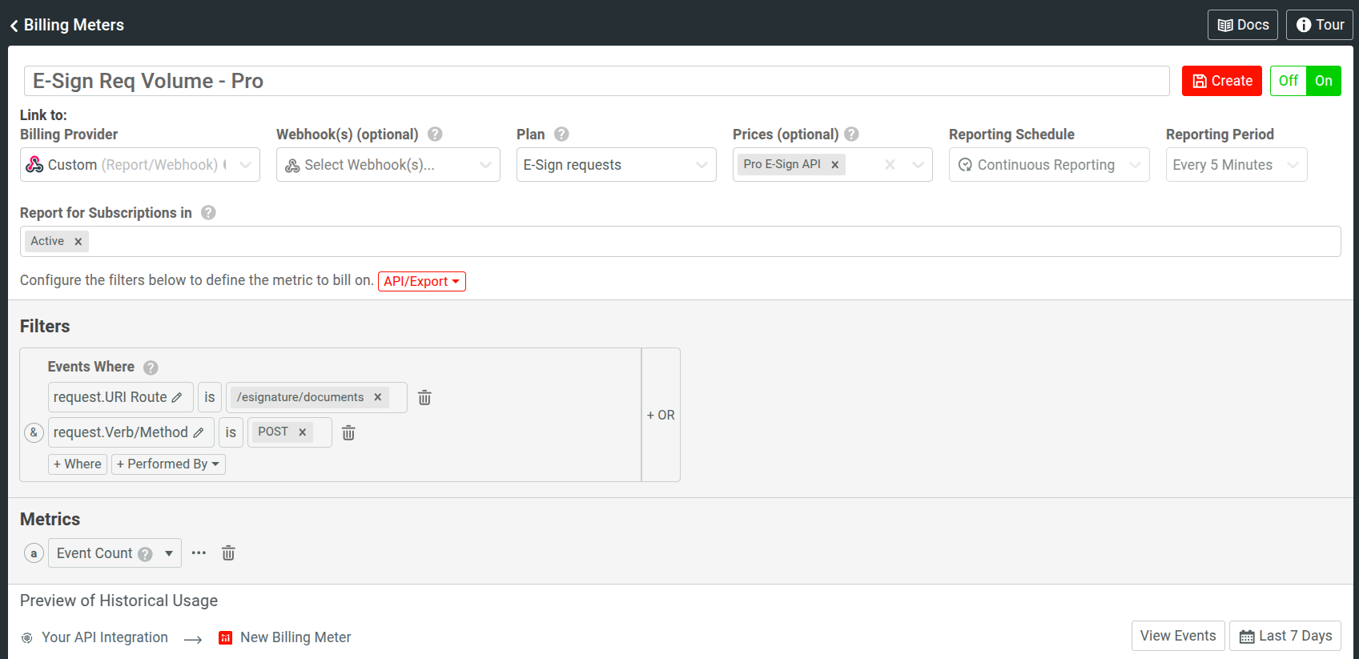This screenshot has width=1359, height=659.
Task: Show help for Webhook(s) optional
Action: pyautogui.click(x=435, y=135)
